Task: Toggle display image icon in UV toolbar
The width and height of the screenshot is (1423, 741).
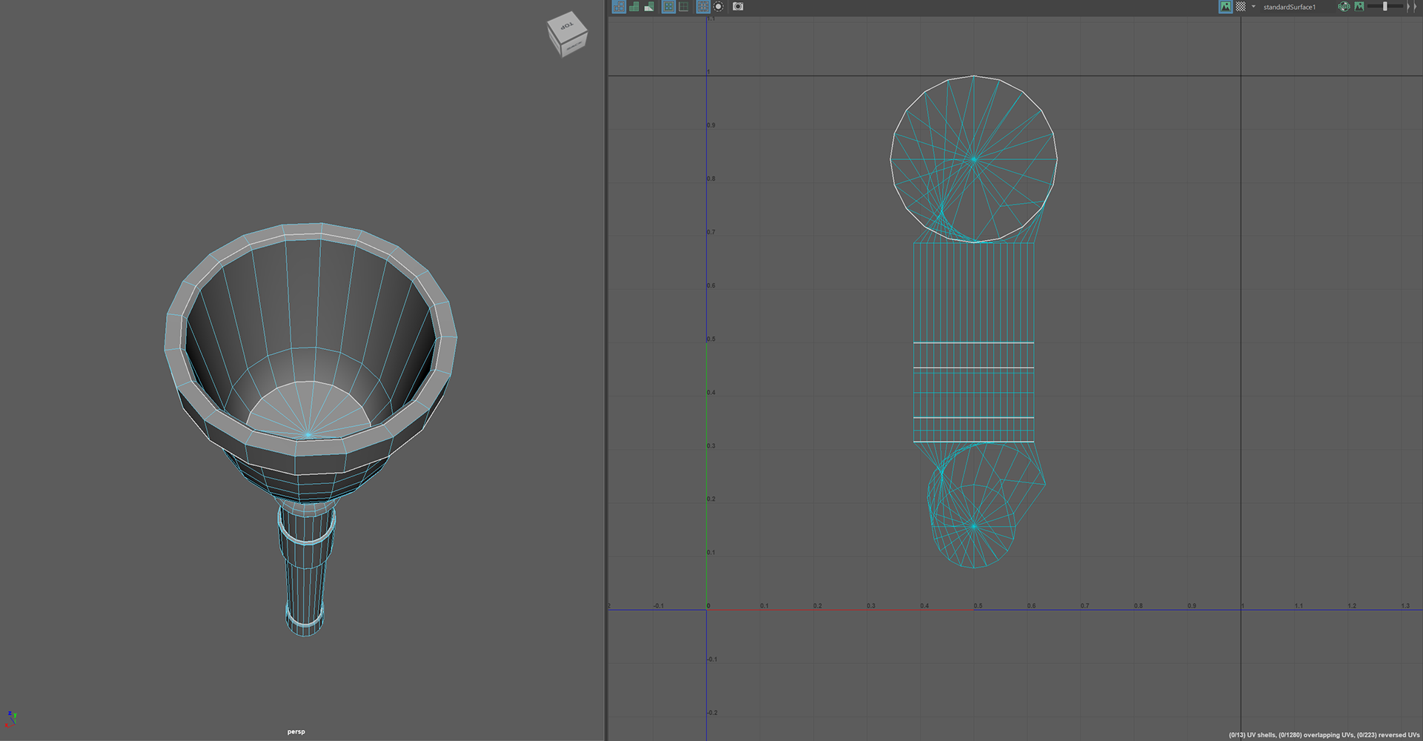Action: [1226, 7]
